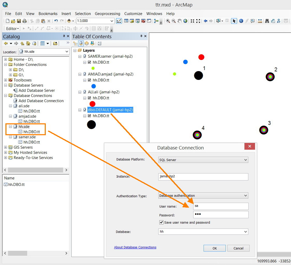291x265 pixels.
Task: Open the Windows menu
Action: coord(154,13)
